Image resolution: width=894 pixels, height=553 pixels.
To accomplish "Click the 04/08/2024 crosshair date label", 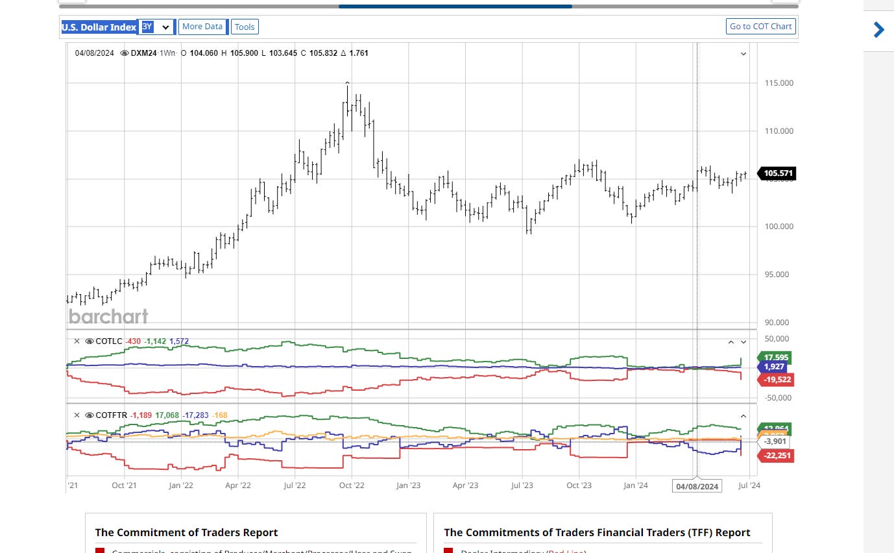I will pos(697,486).
